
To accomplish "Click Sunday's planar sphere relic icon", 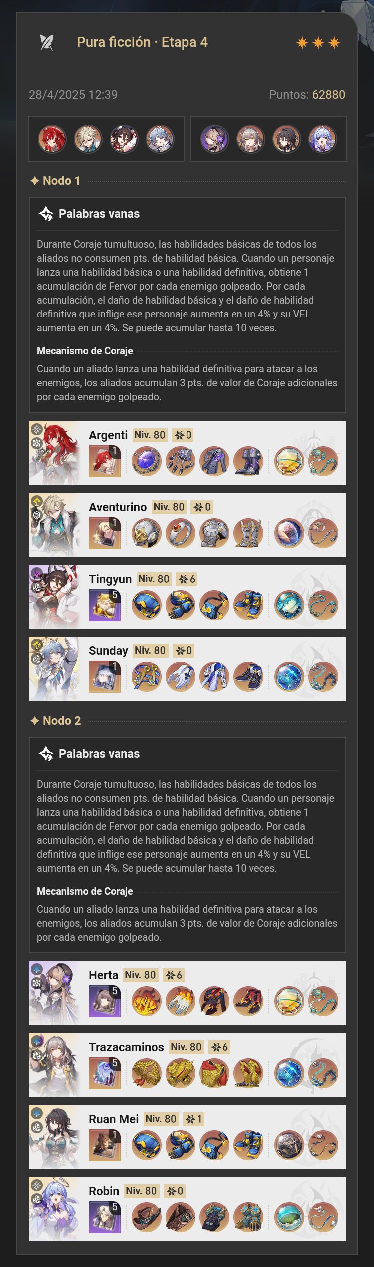I will click(x=289, y=677).
